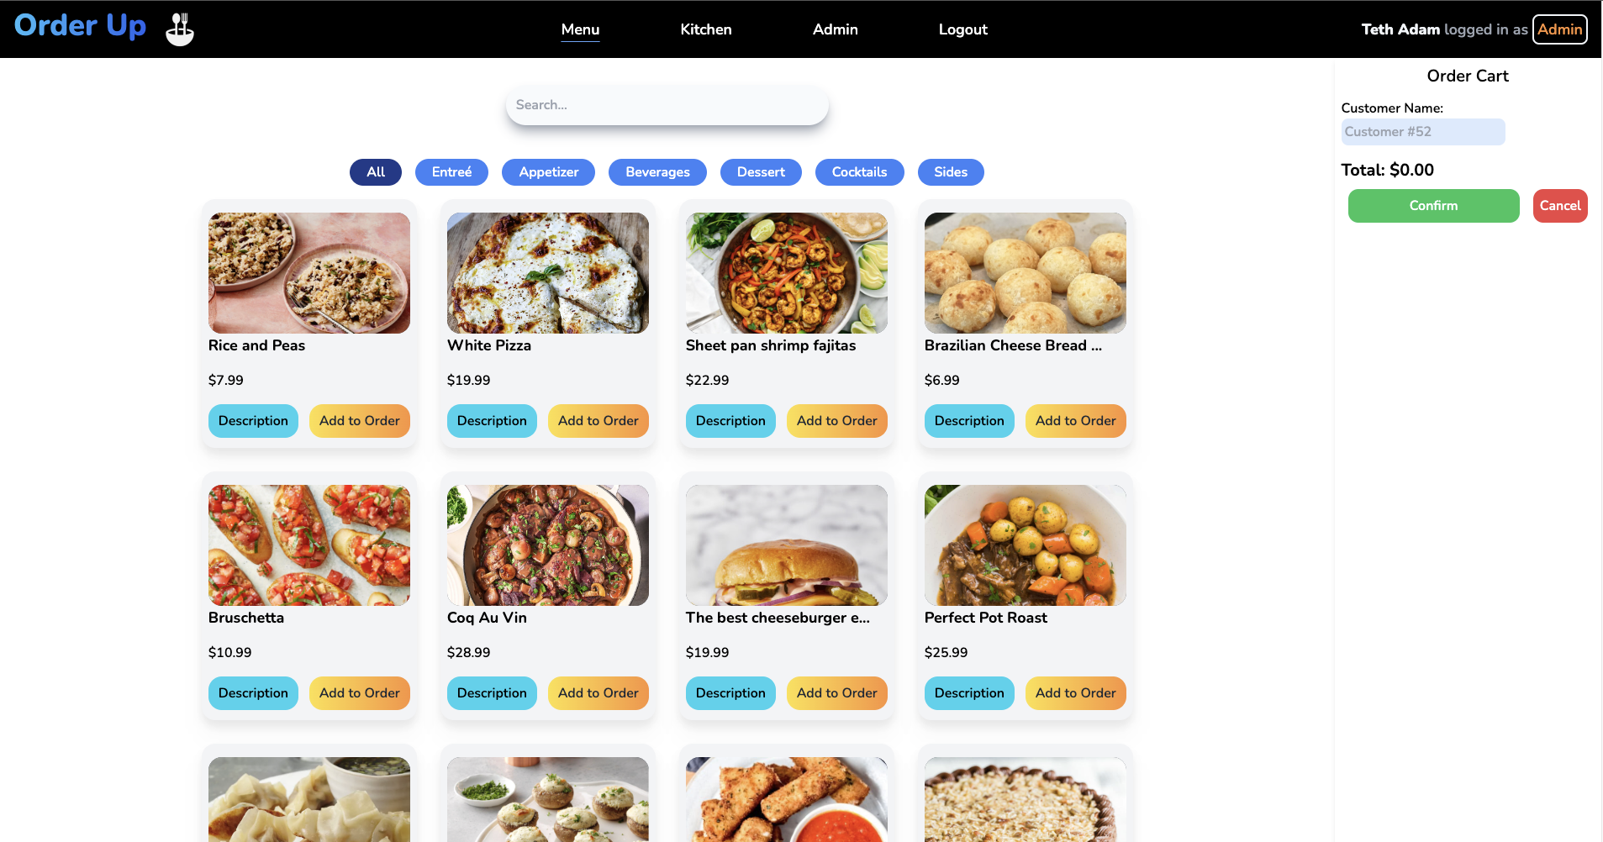Click the Sheet pan shrimp fajitas photo
This screenshot has height=842, width=1603.
(786, 273)
